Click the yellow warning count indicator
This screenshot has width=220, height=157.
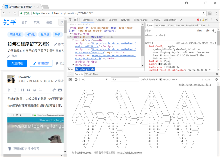204,20
